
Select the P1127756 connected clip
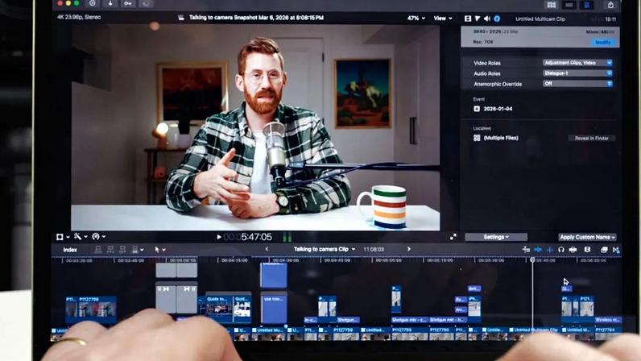pyautogui.click(x=97, y=309)
